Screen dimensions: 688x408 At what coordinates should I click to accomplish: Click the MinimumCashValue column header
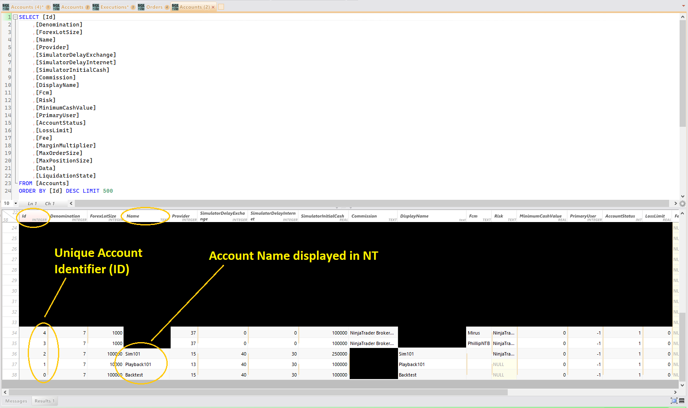(x=543, y=216)
